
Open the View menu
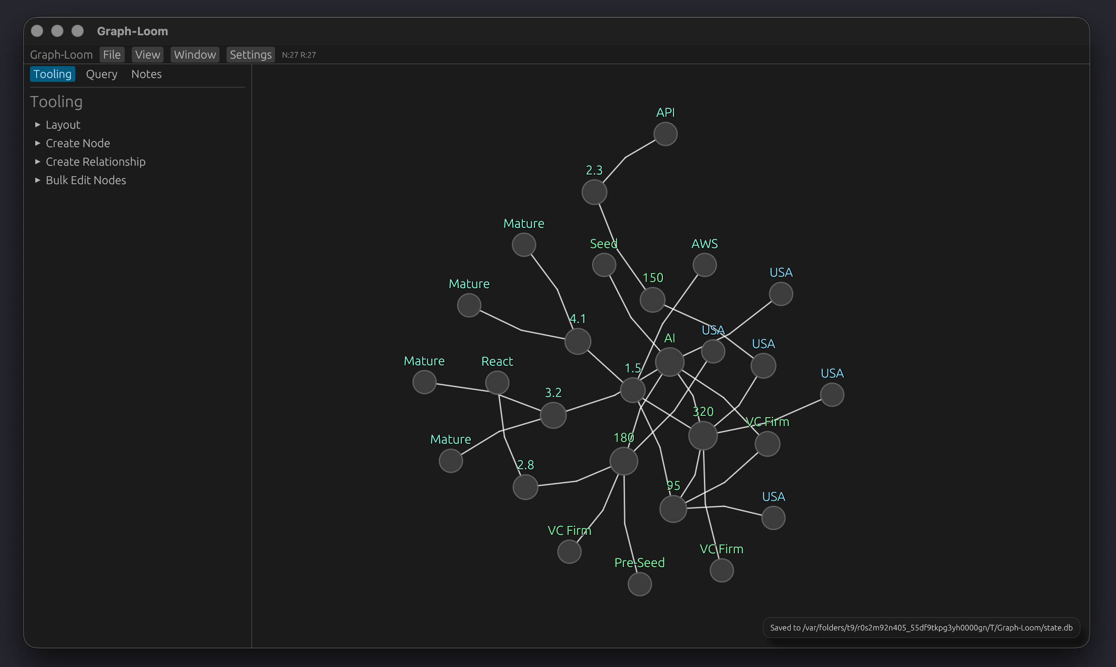pyautogui.click(x=148, y=54)
